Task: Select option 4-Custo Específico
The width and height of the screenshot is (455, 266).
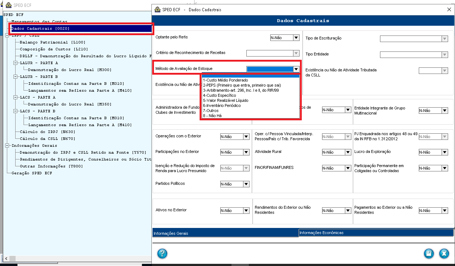Action: (250, 95)
